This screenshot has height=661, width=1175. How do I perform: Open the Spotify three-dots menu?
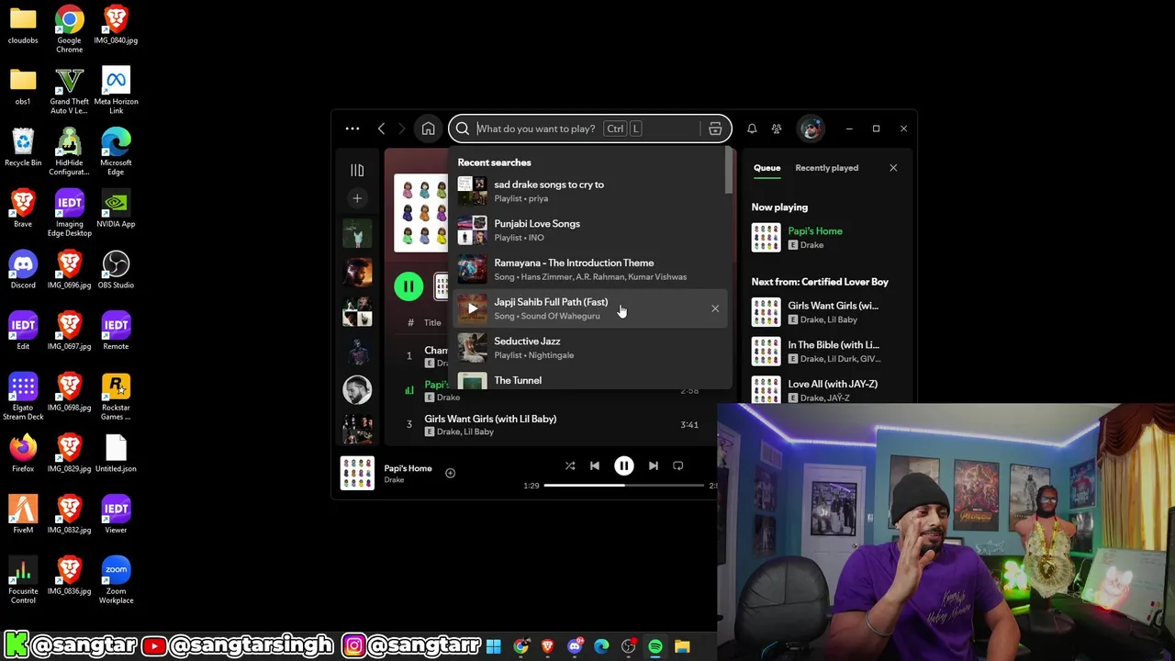click(352, 129)
